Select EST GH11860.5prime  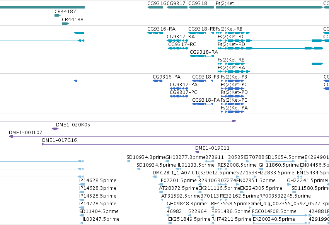[261, 169]
